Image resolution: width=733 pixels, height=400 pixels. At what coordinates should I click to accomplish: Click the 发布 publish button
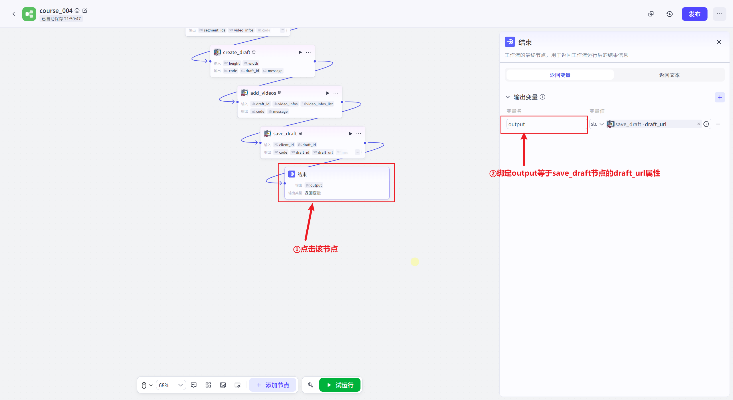pyautogui.click(x=694, y=14)
